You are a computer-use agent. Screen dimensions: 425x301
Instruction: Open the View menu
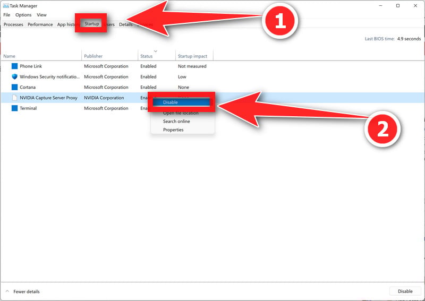click(x=42, y=15)
